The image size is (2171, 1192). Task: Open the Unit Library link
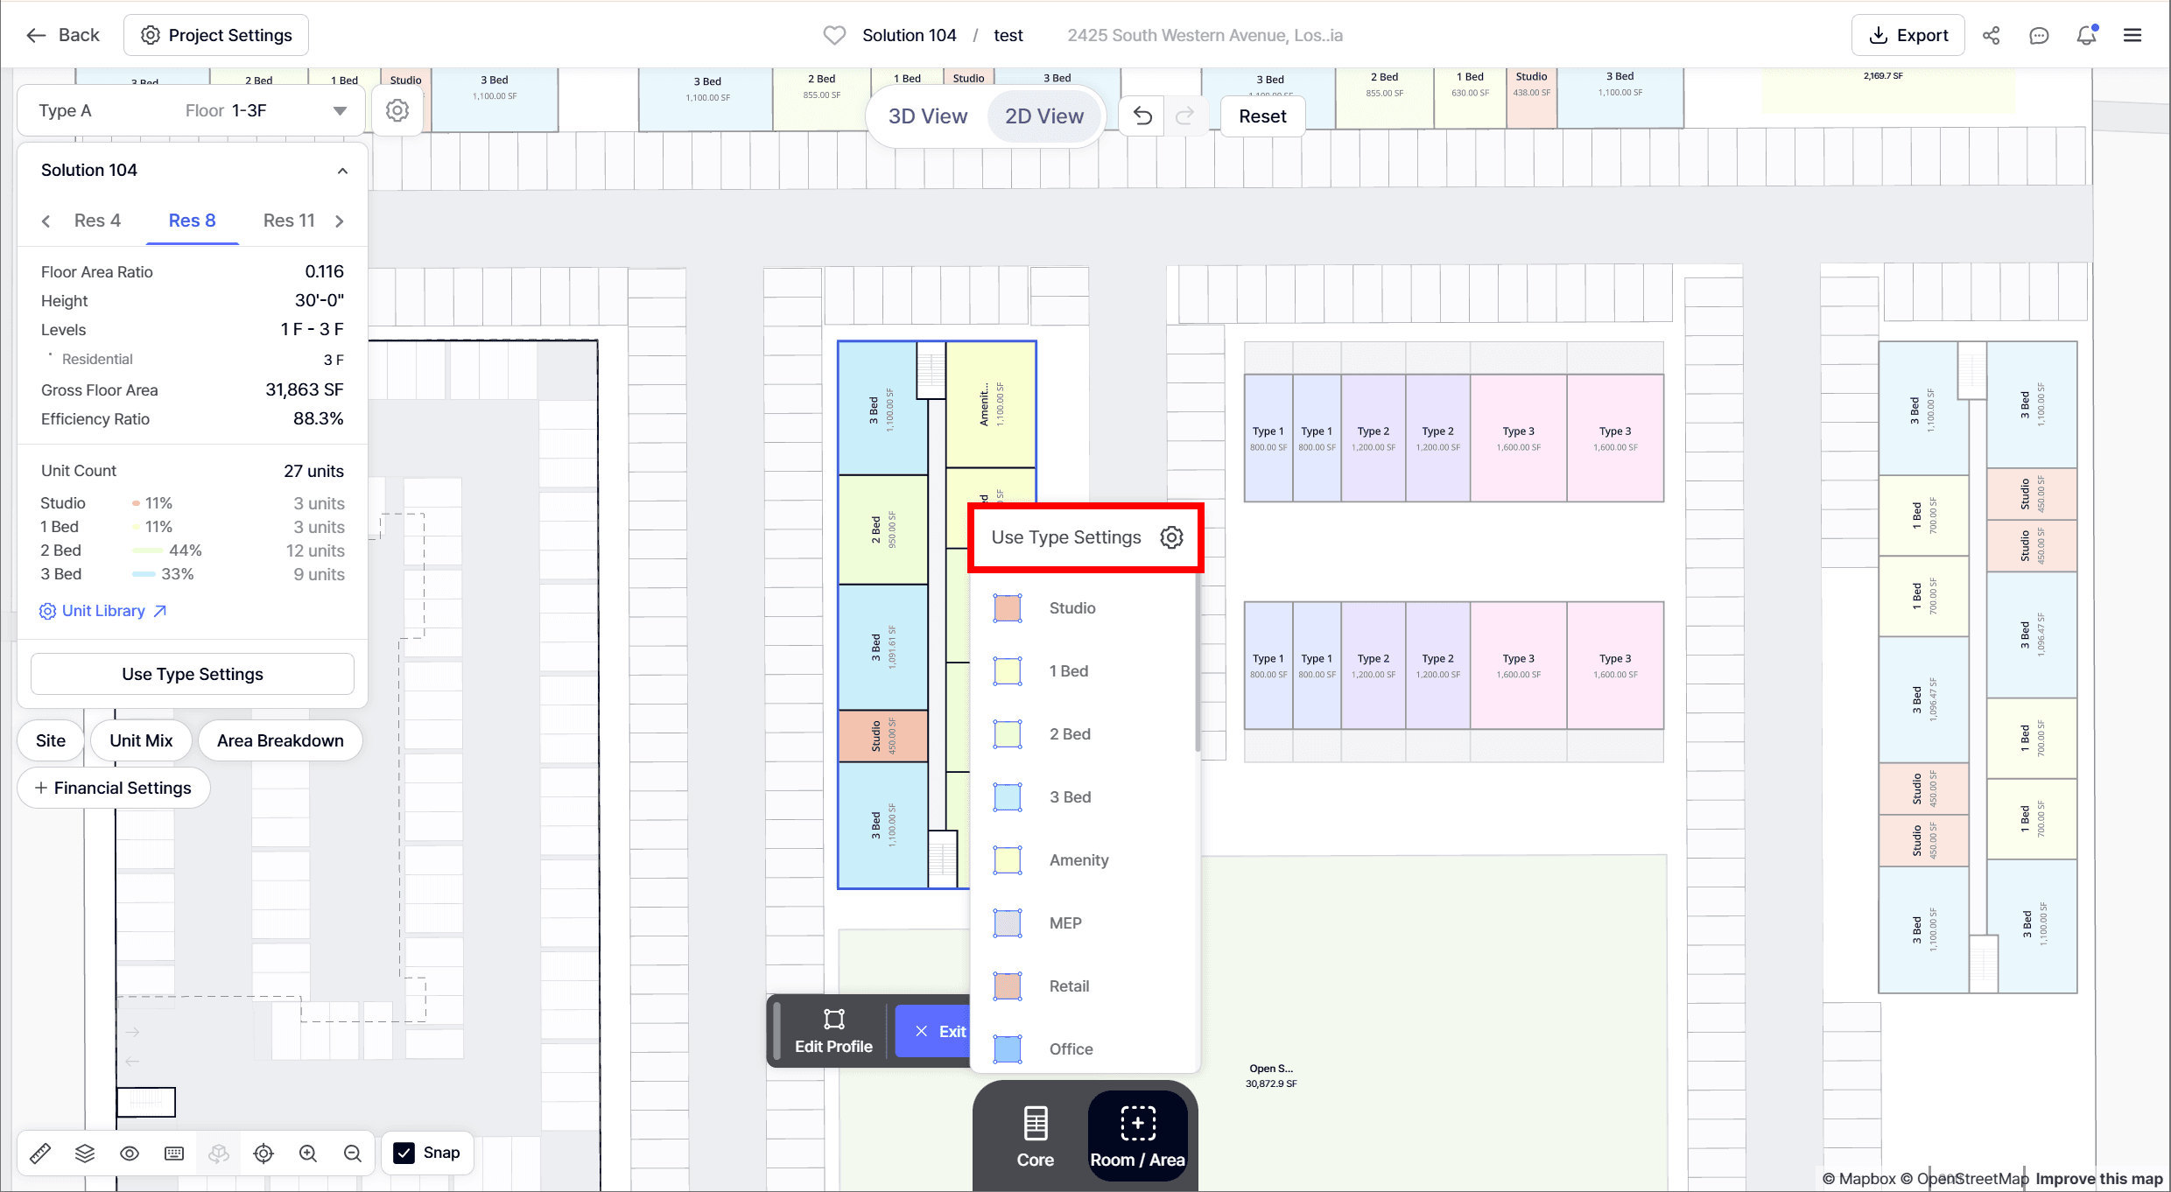(x=103, y=611)
